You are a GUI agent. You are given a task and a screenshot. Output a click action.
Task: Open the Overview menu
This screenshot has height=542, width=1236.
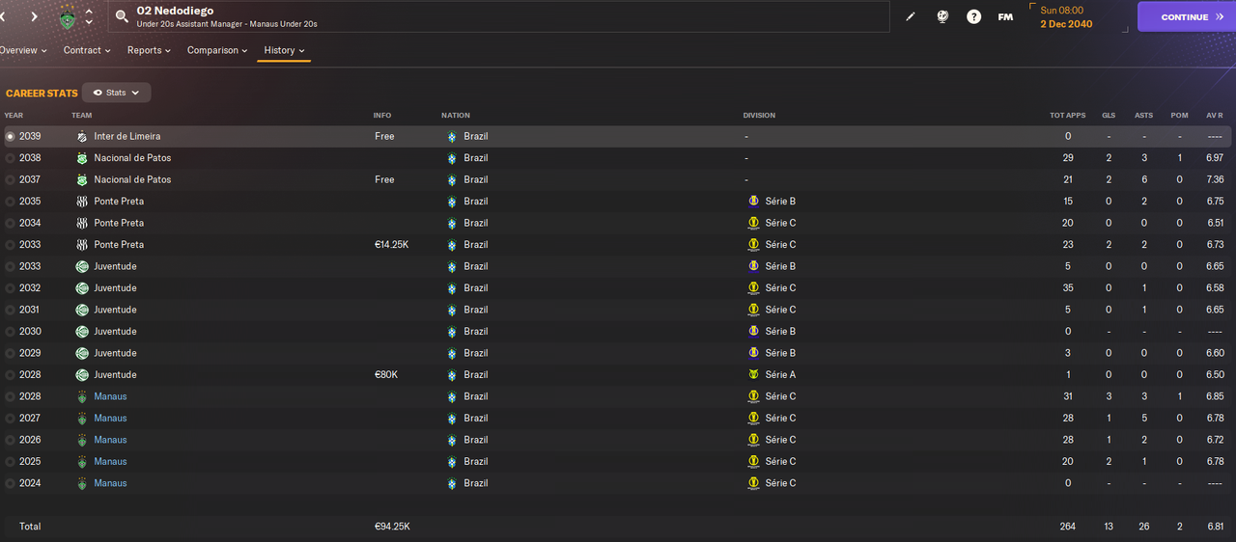coord(23,50)
